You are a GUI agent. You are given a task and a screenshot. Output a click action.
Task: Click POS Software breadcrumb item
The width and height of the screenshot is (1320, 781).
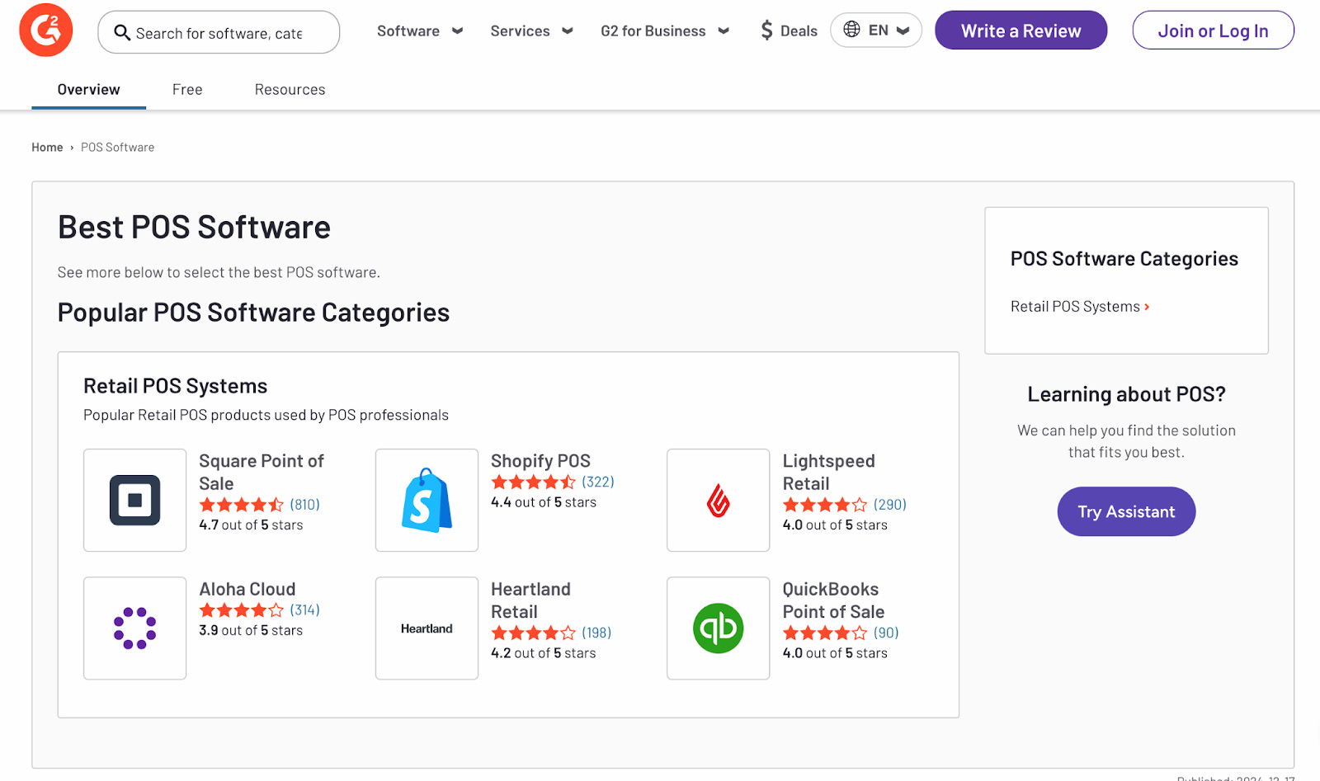coord(117,147)
